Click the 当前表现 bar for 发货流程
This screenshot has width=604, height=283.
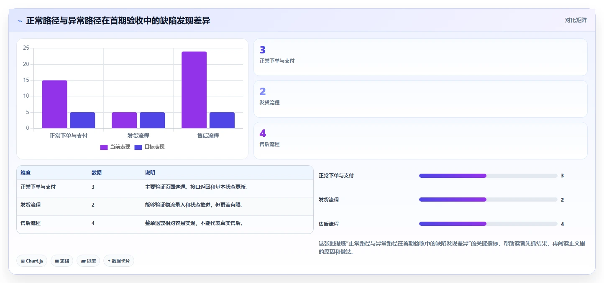[124, 120]
